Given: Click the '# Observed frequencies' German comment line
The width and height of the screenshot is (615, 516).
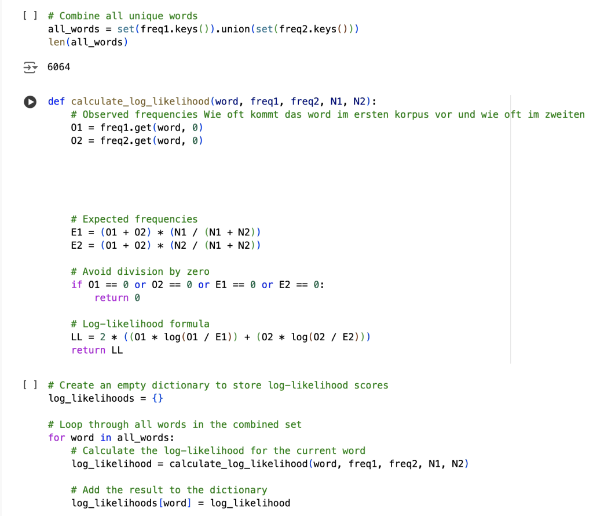Looking at the screenshot, I should 328,115.
